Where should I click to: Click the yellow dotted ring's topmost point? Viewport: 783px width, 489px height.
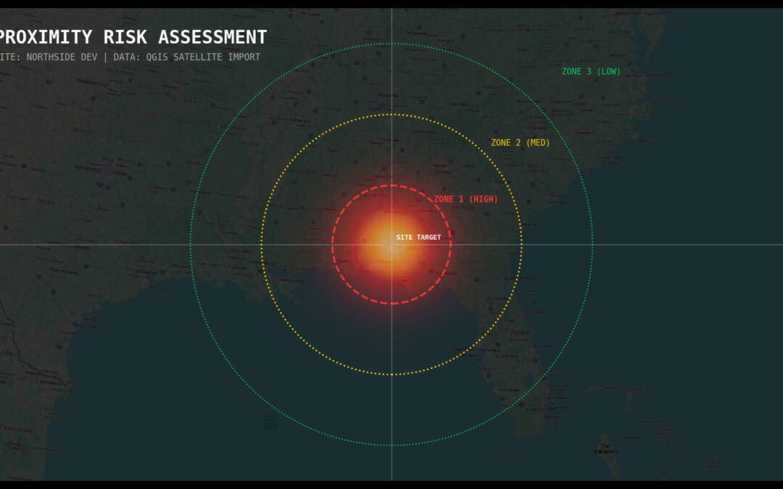coord(391,114)
